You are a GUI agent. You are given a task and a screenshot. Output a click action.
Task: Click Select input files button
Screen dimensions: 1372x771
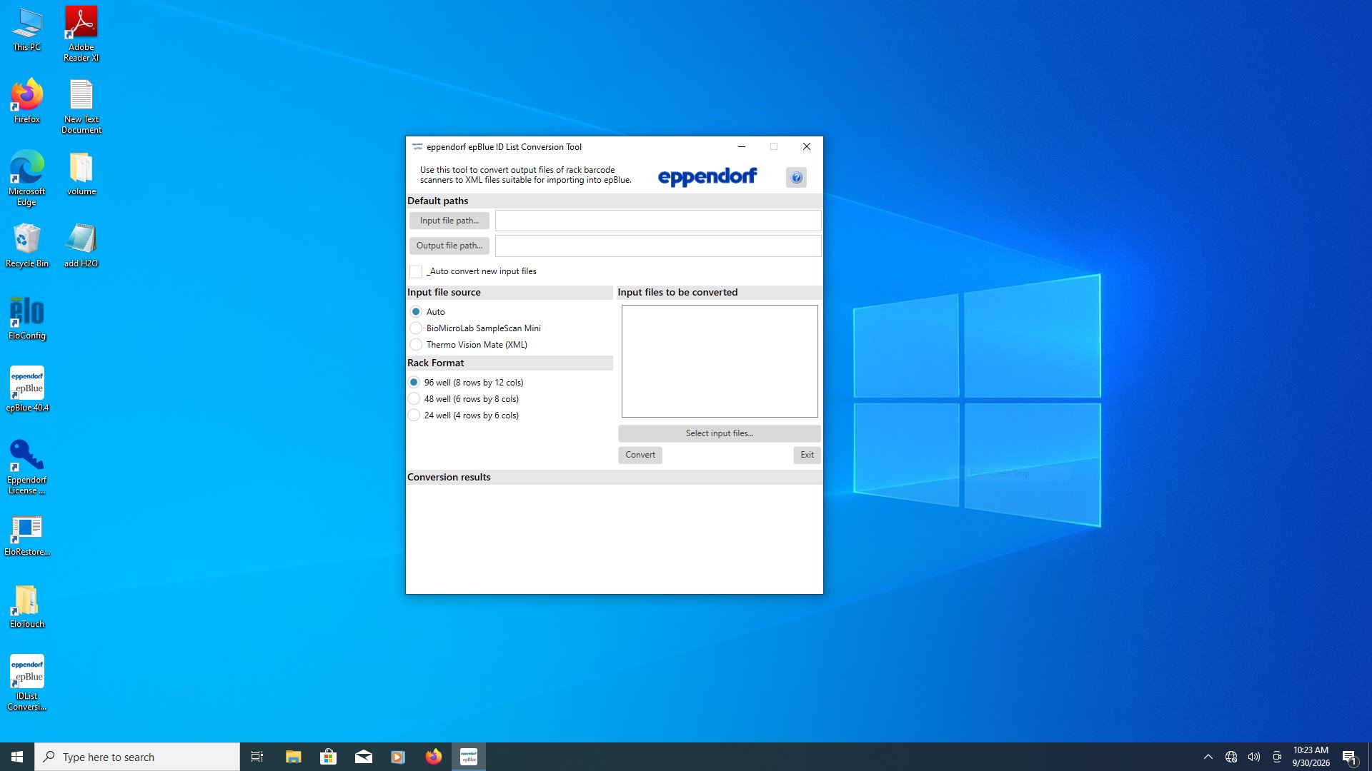720,433
